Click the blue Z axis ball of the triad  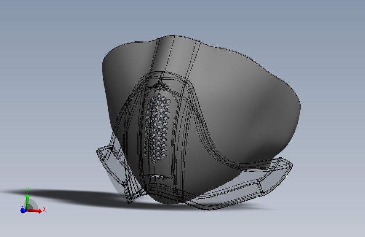click(x=23, y=210)
